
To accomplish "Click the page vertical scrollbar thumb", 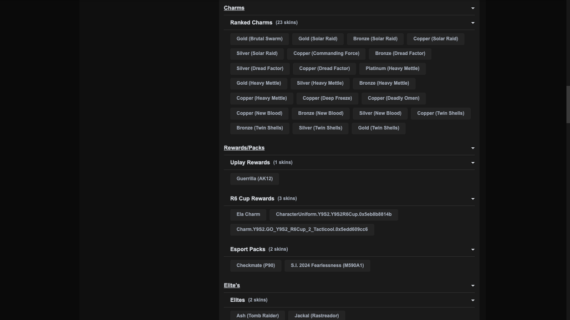I will [x=568, y=105].
